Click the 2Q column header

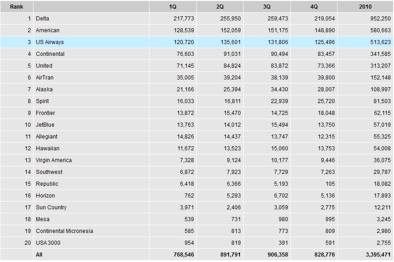(x=220, y=6)
